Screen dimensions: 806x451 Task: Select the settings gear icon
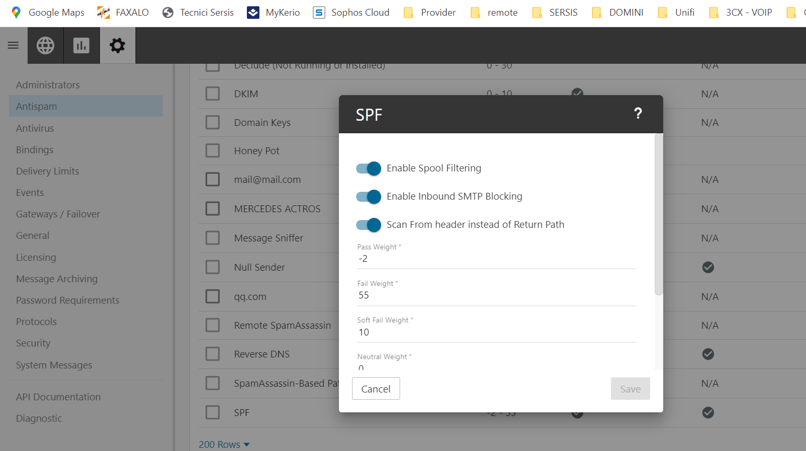click(117, 45)
